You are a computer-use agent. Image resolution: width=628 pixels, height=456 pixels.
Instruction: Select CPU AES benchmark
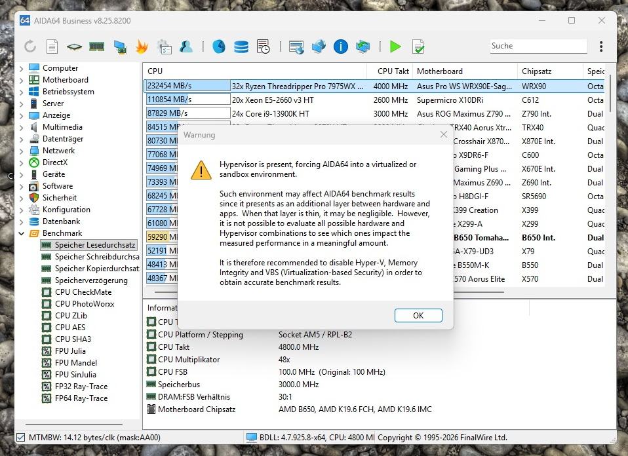[70, 328]
